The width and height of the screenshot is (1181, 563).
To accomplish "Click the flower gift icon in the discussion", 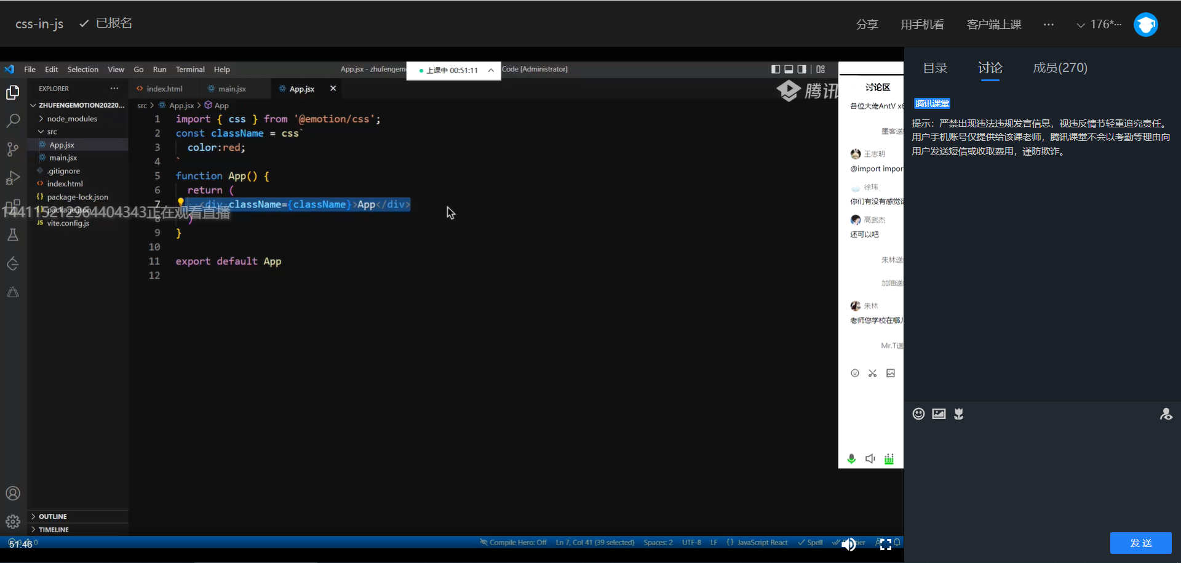I will coord(958,414).
